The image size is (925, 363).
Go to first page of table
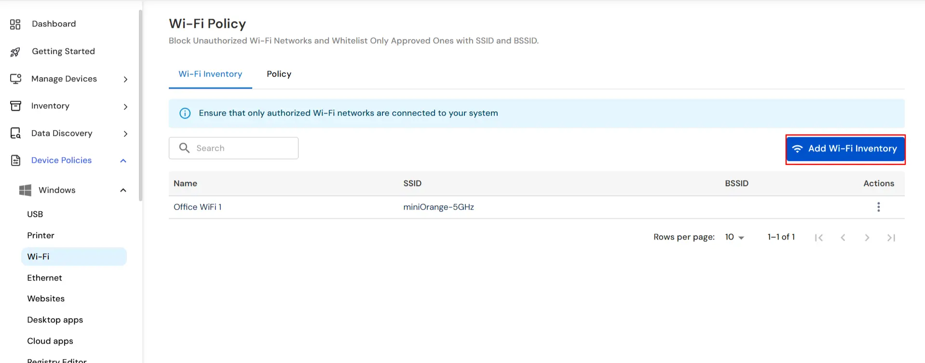818,237
